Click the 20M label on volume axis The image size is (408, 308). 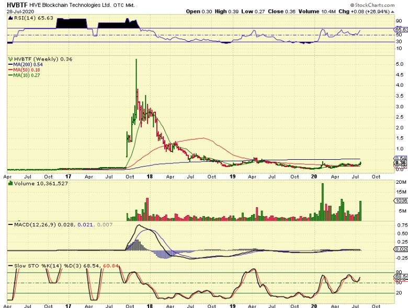tap(401, 182)
